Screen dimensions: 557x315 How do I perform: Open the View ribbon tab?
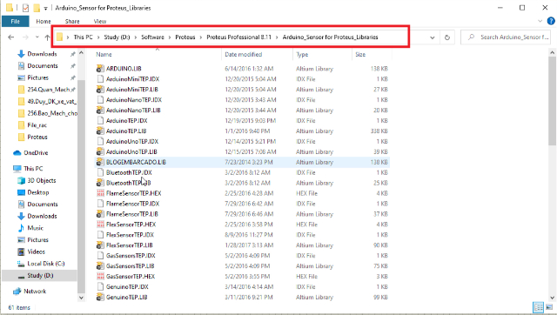[100, 21]
